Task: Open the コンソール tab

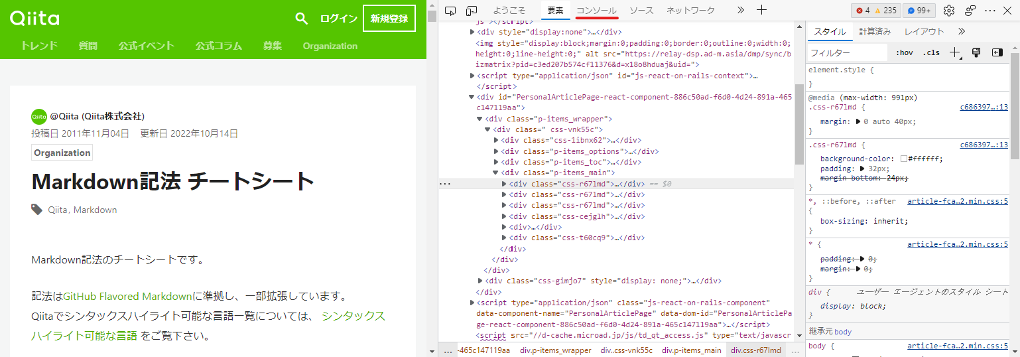Action: click(596, 11)
